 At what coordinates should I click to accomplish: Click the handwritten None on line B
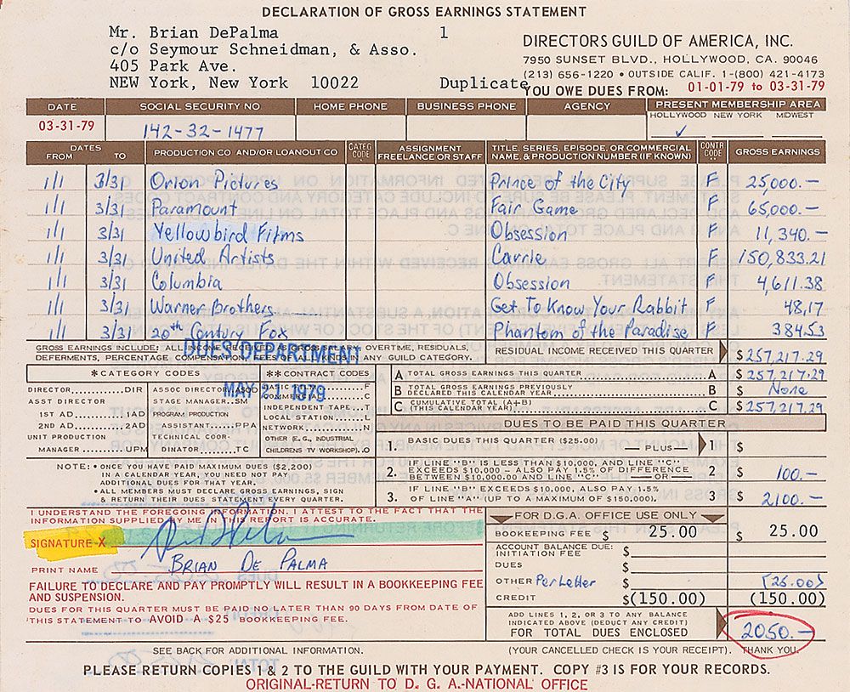[783, 390]
